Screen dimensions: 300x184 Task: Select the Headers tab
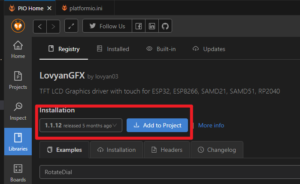pos(167,150)
